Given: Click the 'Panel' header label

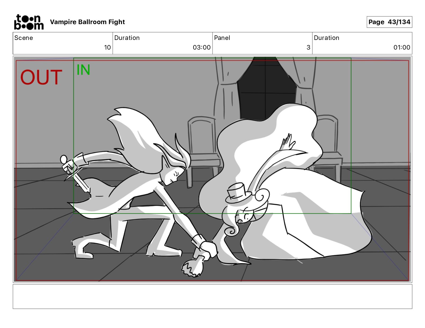Looking at the screenshot, I should pyautogui.click(x=222, y=38).
